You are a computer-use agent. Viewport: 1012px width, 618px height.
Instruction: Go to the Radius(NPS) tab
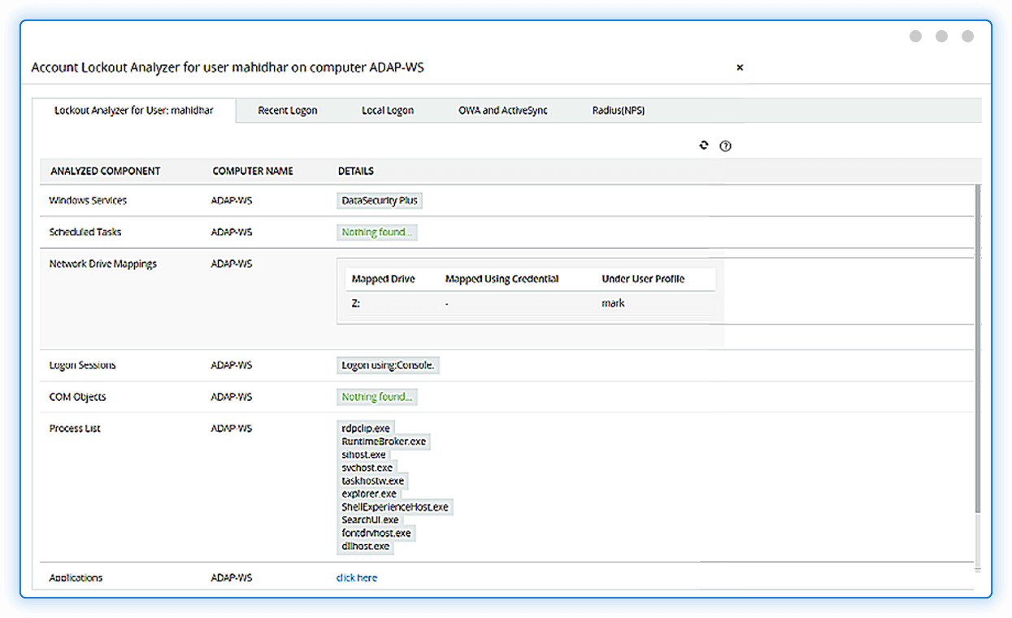pyautogui.click(x=619, y=111)
